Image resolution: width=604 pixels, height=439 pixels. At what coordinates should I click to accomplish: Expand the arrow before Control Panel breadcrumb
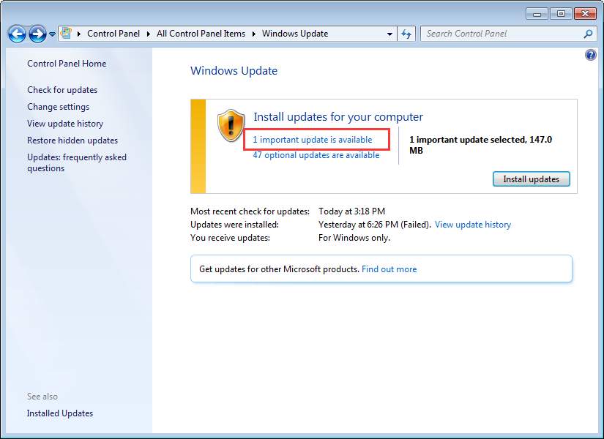click(x=79, y=34)
